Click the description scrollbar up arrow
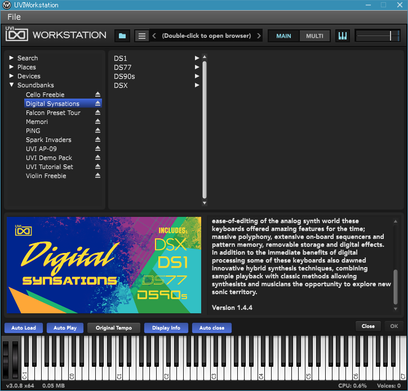 [396, 221]
